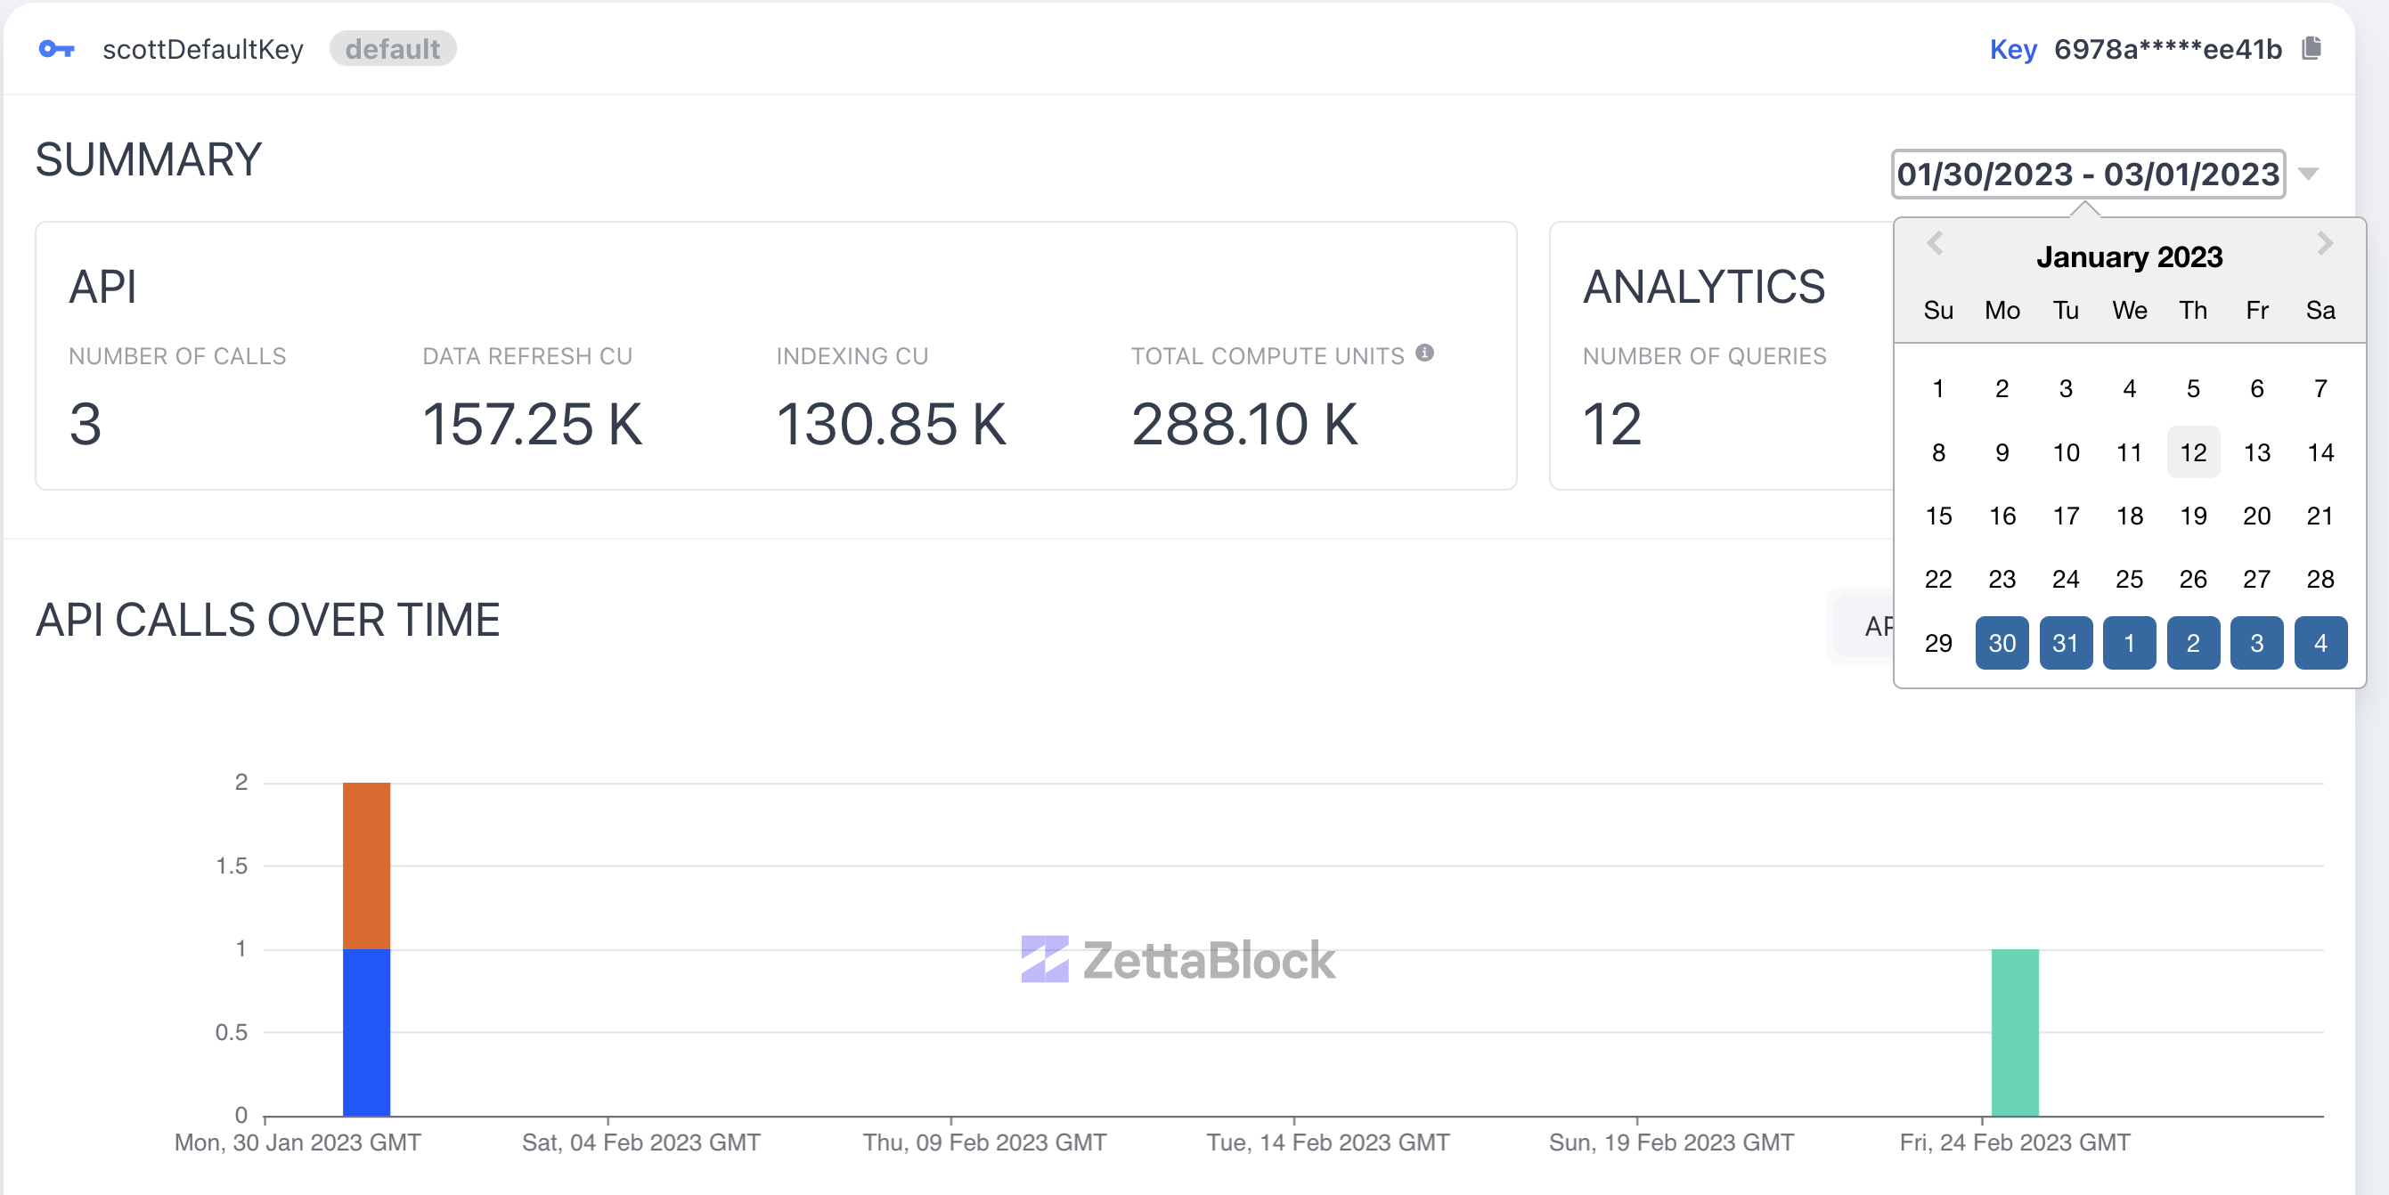Select January 30 in the calendar
Image resolution: width=2389 pixels, height=1195 pixels.
point(2002,642)
